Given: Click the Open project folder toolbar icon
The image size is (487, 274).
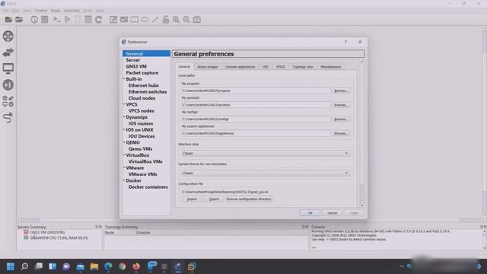Looking at the screenshot, I should coord(19,20).
